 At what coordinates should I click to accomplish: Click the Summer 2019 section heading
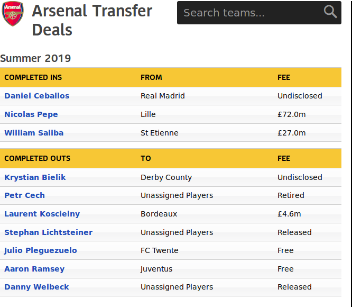tap(35, 58)
